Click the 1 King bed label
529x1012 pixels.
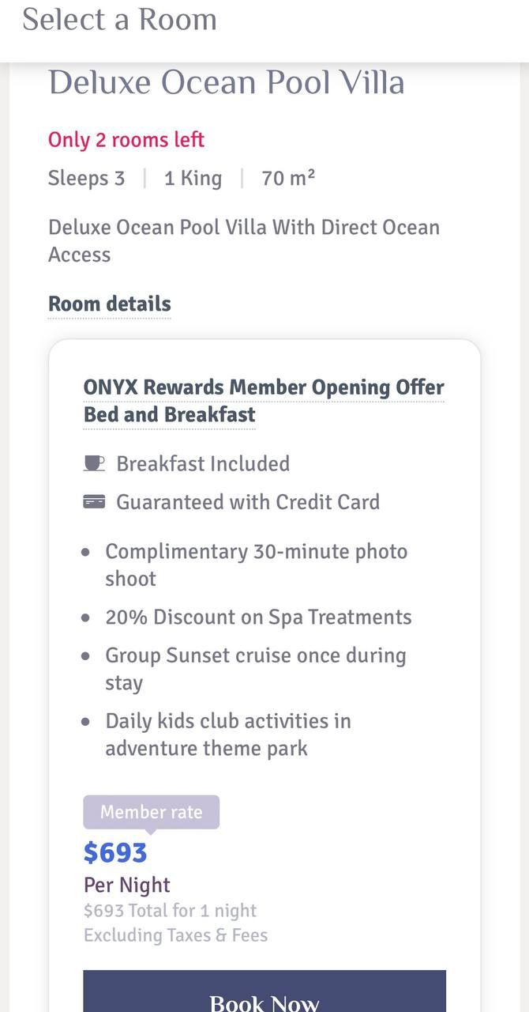point(193,179)
